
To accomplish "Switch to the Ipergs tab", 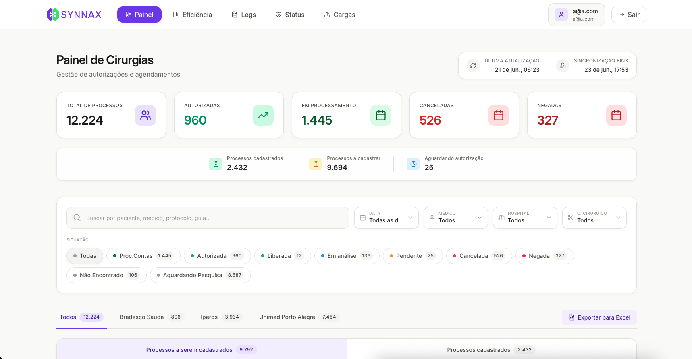I will point(222,317).
